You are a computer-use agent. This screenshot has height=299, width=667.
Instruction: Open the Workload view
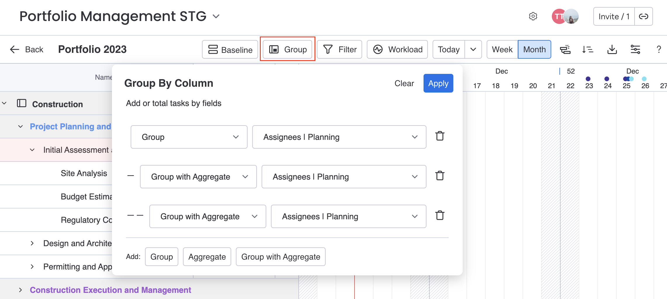[x=397, y=49]
